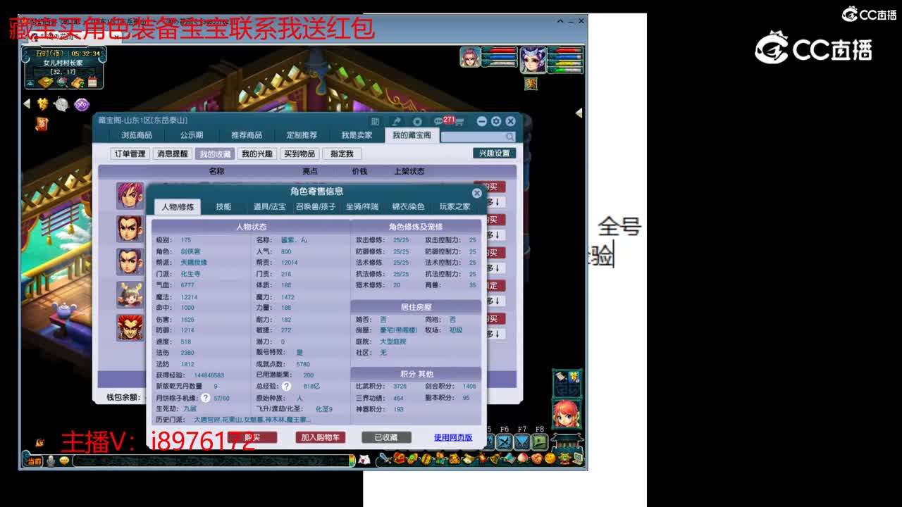Click the search magnifier icon
The height and width of the screenshot is (507, 902).
tap(509, 136)
